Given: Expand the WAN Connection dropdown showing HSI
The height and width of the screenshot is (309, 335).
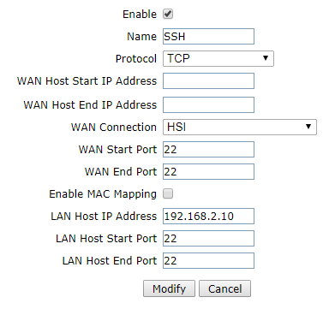Looking at the screenshot, I should click(240, 127).
